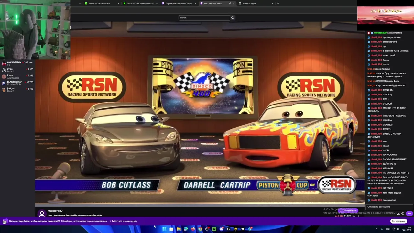
Task: Click the system tray volume icon
Action: coord(398,229)
